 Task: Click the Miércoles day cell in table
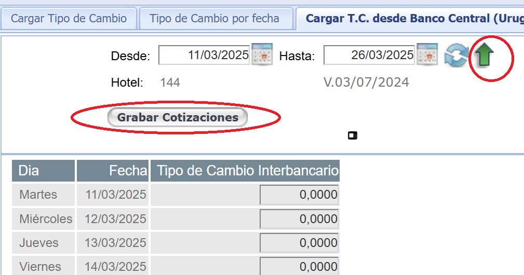46,219
